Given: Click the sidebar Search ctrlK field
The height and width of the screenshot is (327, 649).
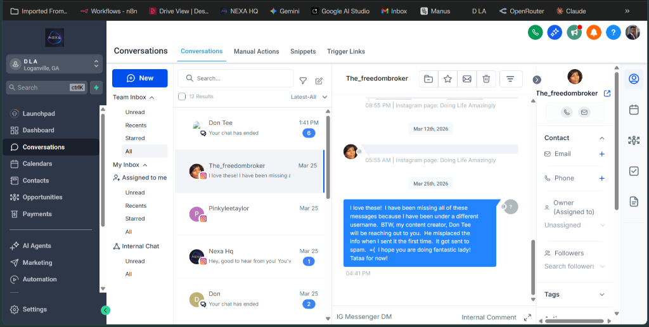Looking at the screenshot, I should tap(46, 87).
